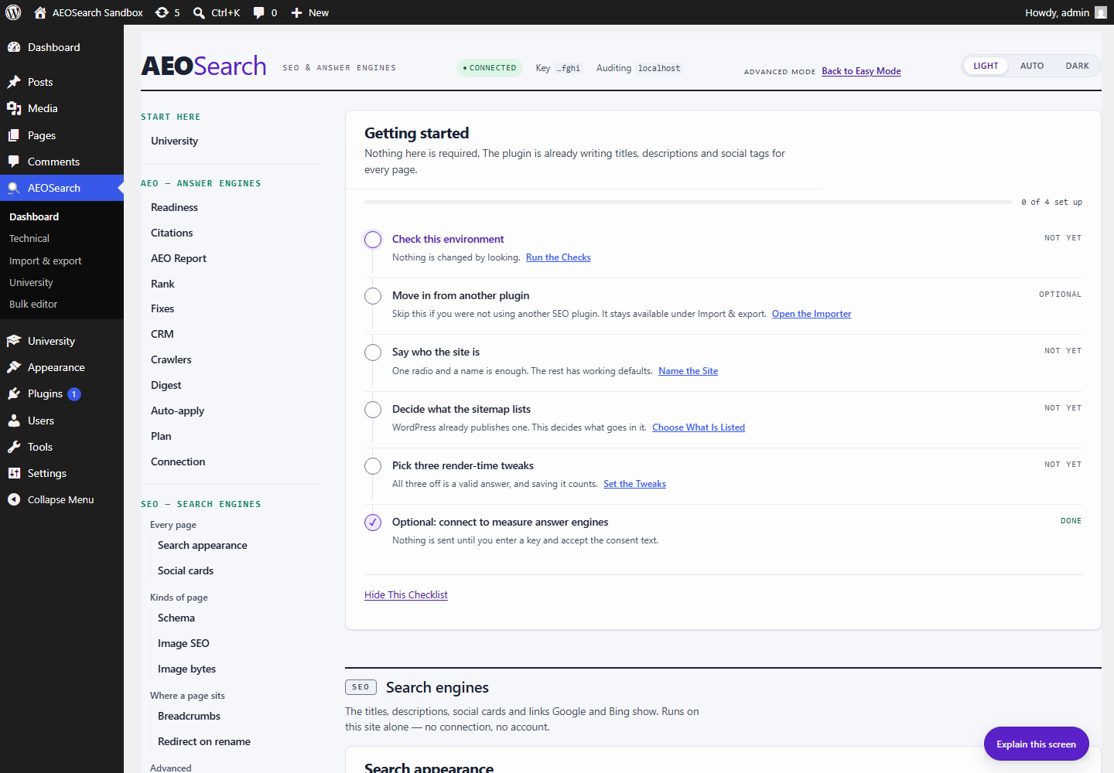Click the Settings icon in sidebar
This screenshot has width=1114, height=773.
pyautogui.click(x=14, y=473)
